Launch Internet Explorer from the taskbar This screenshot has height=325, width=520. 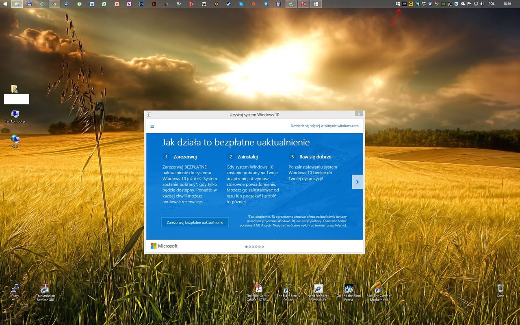click(42, 4)
